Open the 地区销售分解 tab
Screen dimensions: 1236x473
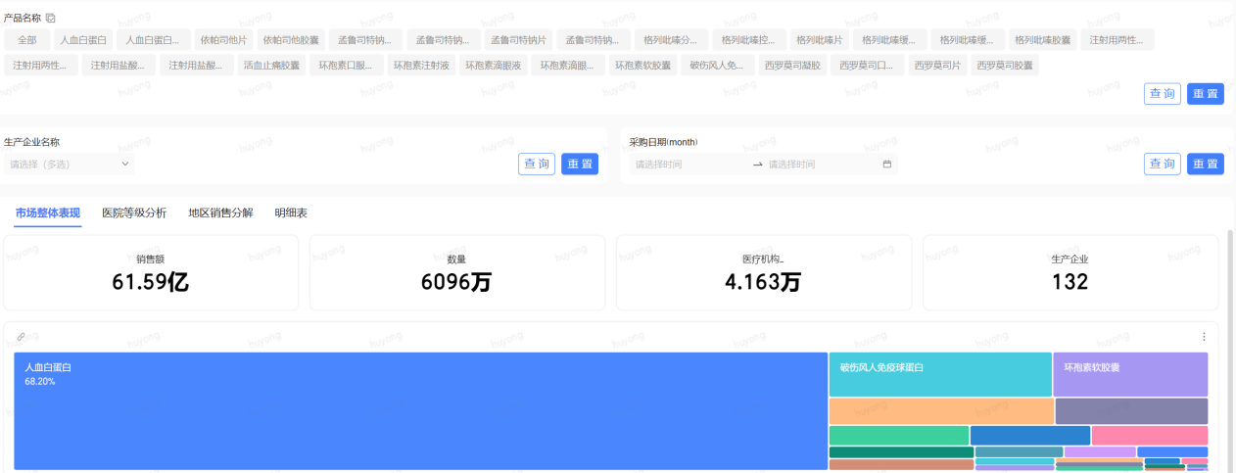[220, 213]
